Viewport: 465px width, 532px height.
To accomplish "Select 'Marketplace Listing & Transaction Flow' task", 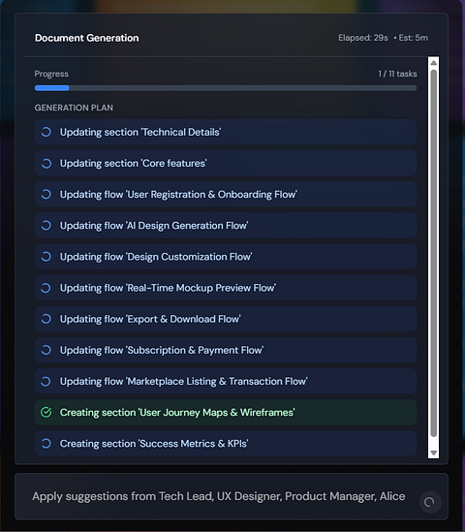I will [x=226, y=382].
